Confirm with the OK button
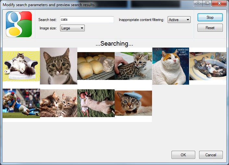229x165 pixels. (183, 155)
